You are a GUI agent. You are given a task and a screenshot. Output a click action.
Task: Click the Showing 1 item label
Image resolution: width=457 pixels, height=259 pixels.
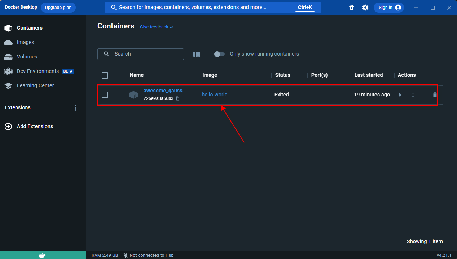click(x=425, y=241)
